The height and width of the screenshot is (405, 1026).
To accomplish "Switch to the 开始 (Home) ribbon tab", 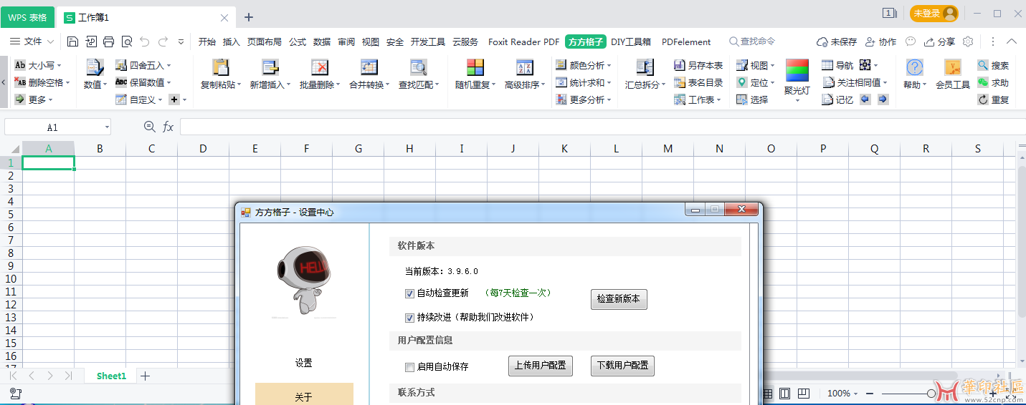I will pyautogui.click(x=207, y=42).
